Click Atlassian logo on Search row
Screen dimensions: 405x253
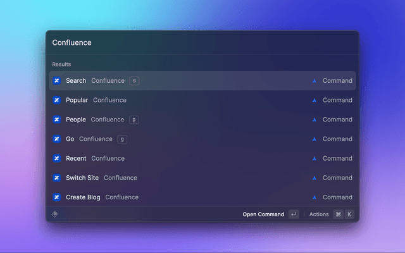314,81
